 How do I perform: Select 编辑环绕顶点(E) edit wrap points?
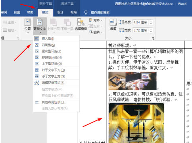coord(56,83)
